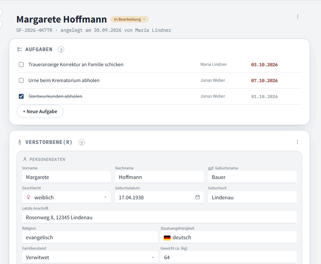Check the Traueranzeige Korrektur task

[21, 65]
